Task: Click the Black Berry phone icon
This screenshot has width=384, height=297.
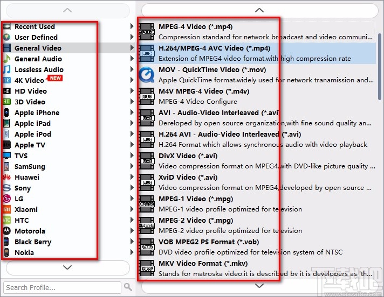Action: [x=6, y=242]
